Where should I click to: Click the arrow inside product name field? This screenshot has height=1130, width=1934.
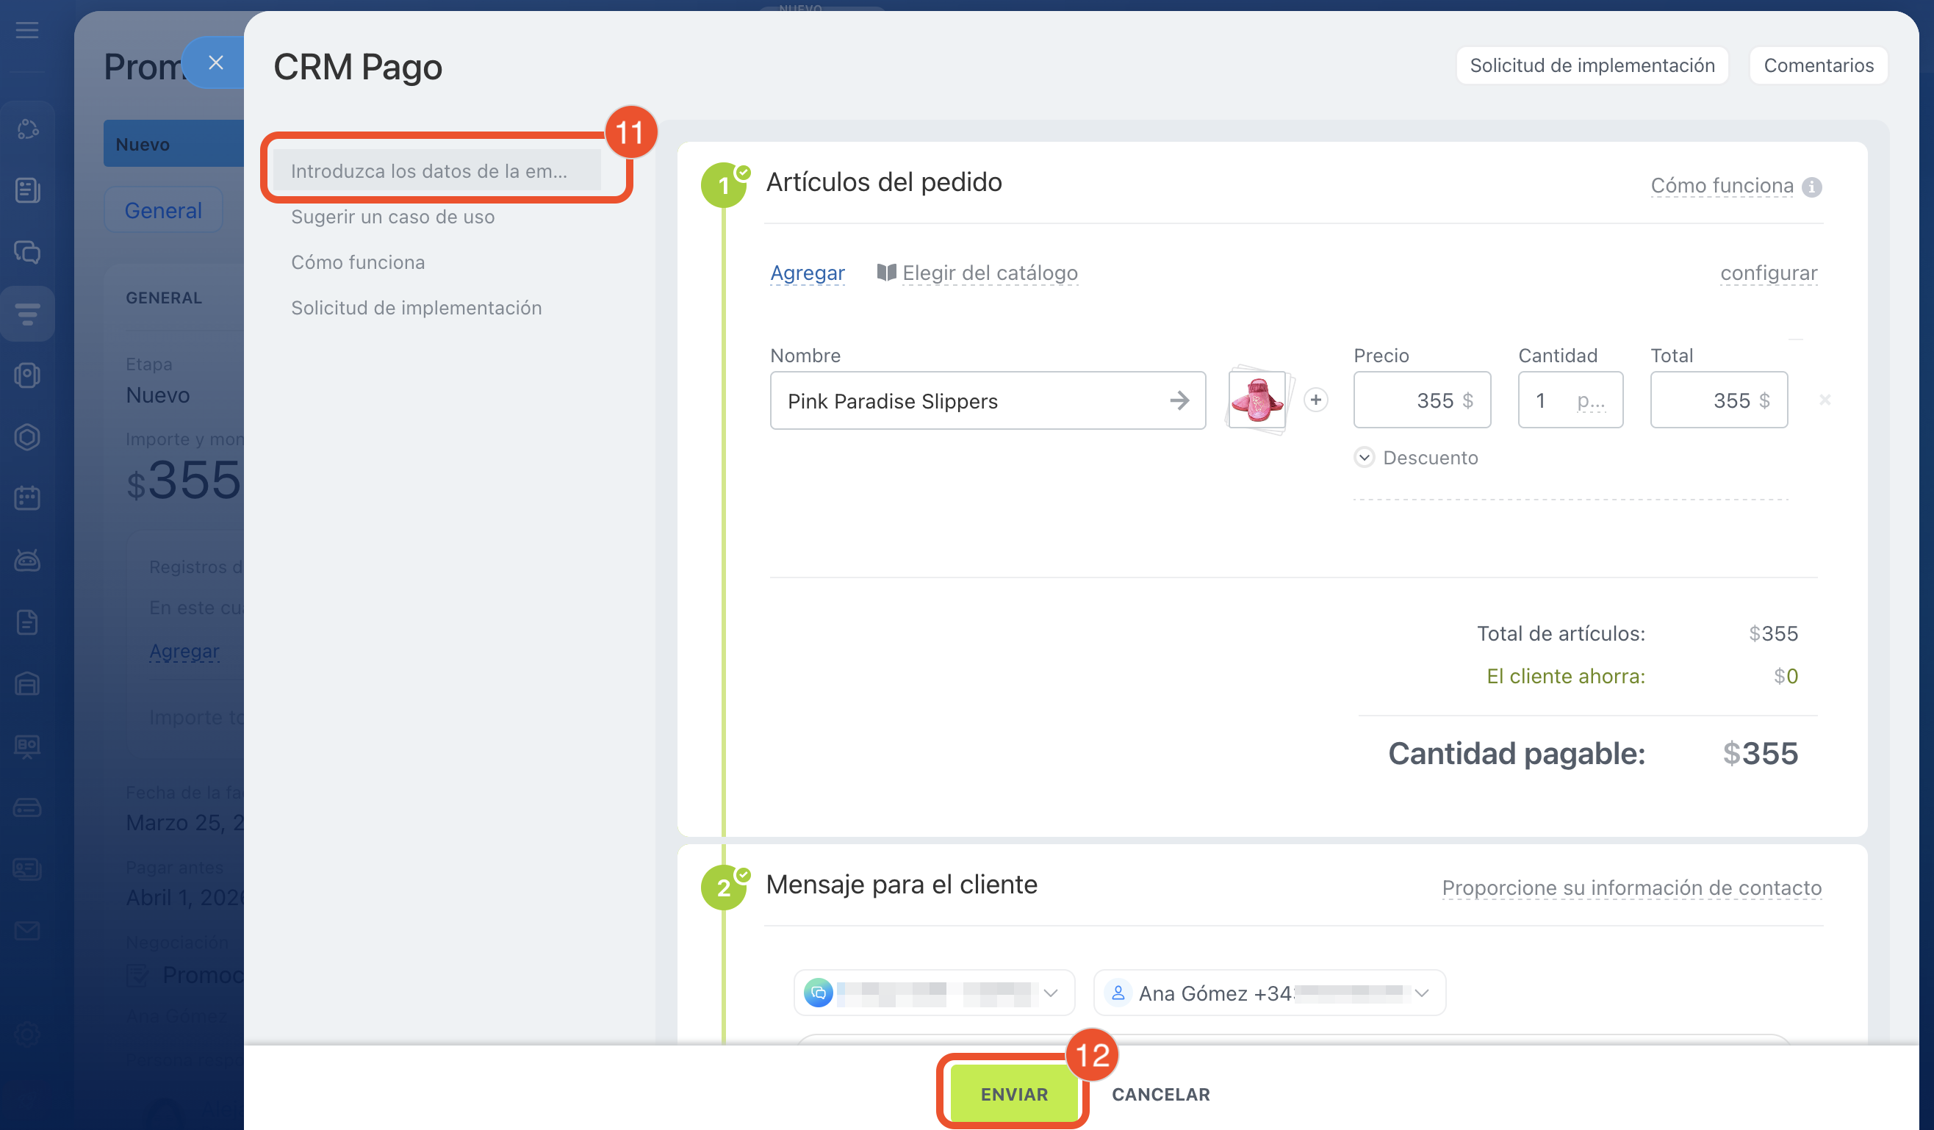pos(1179,400)
